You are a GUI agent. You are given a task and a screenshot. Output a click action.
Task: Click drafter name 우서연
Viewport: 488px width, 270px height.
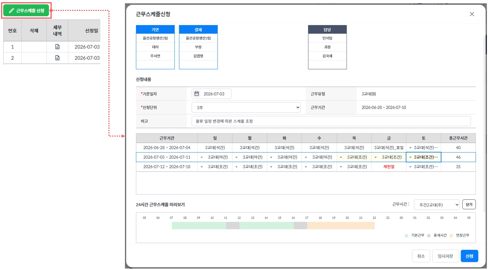tap(155, 56)
